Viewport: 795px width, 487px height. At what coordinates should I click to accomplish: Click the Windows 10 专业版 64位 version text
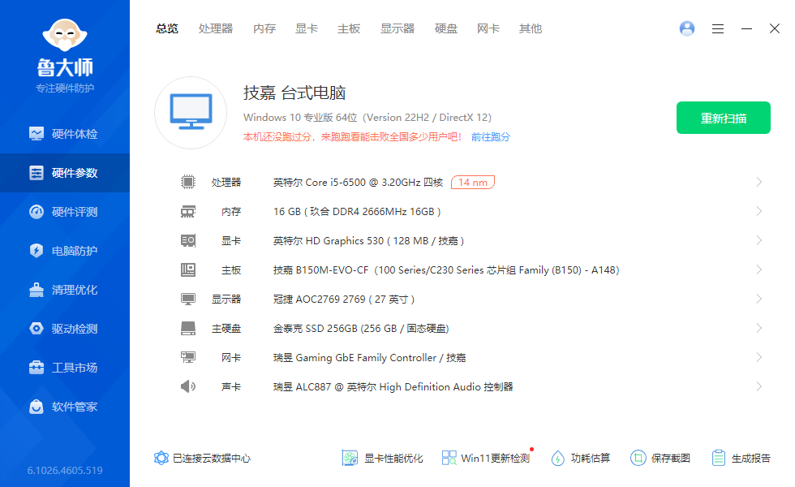(x=367, y=117)
